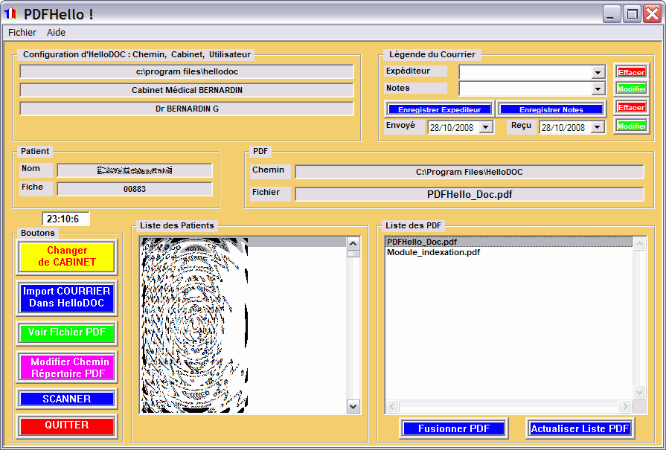Click the Liste des Patients scrollbar thumb
Viewport: 666px width, 450px height.
353,254
